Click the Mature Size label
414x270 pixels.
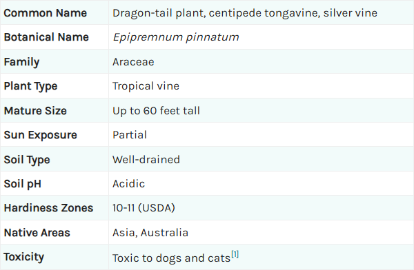pos(35,111)
